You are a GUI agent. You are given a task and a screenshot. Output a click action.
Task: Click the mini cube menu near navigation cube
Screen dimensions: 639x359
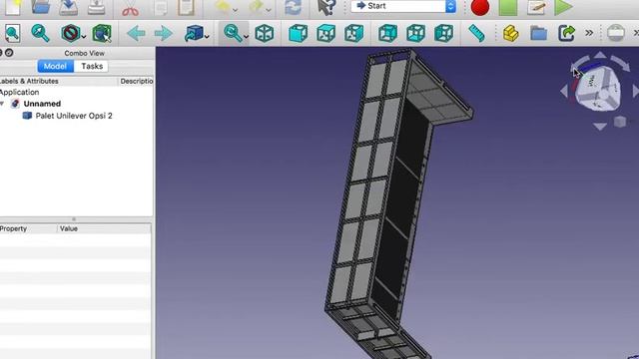click(x=620, y=122)
